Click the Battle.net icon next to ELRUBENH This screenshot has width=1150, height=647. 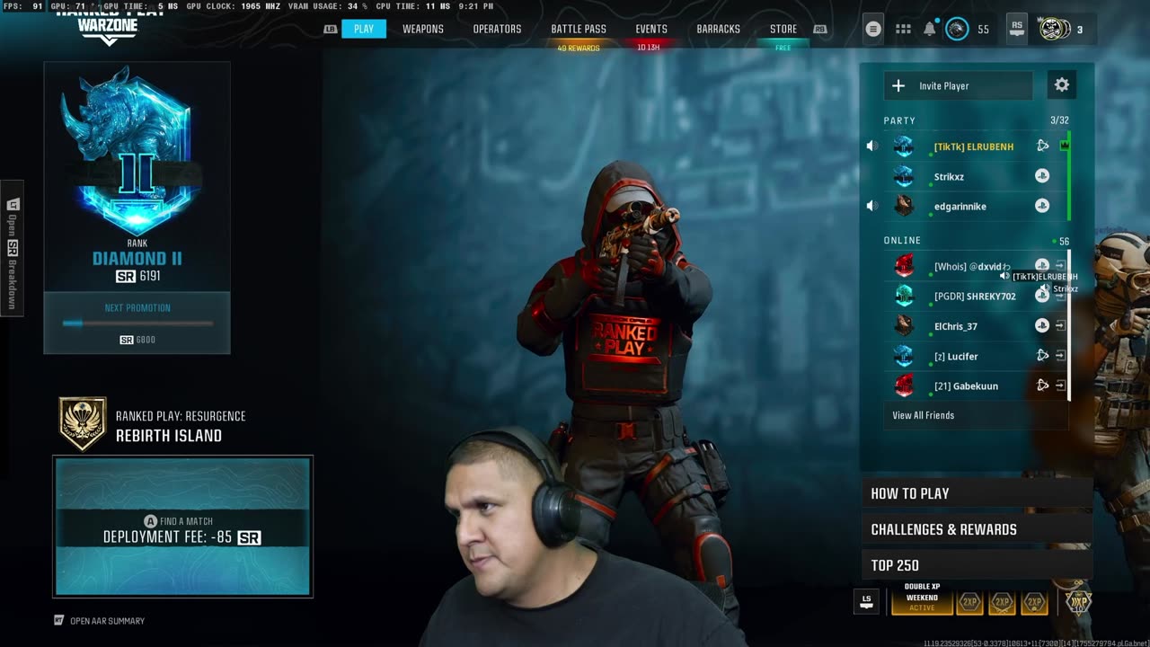click(x=1042, y=146)
